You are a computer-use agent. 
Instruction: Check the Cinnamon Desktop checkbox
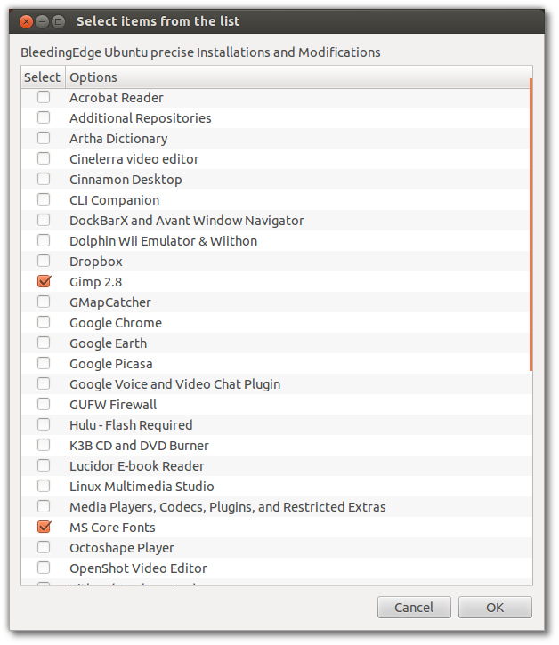coord(44,179)
